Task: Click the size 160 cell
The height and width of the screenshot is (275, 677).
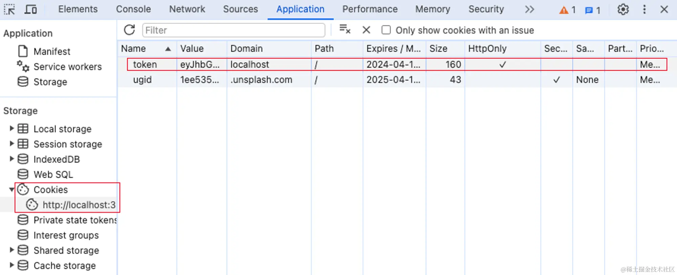Action: 453,64
